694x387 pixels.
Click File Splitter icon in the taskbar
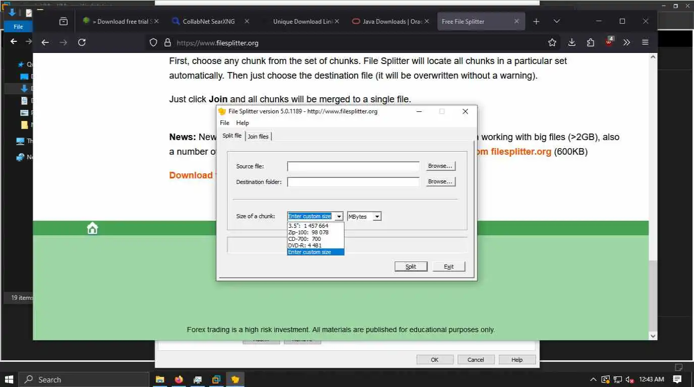tap(235, 379)
